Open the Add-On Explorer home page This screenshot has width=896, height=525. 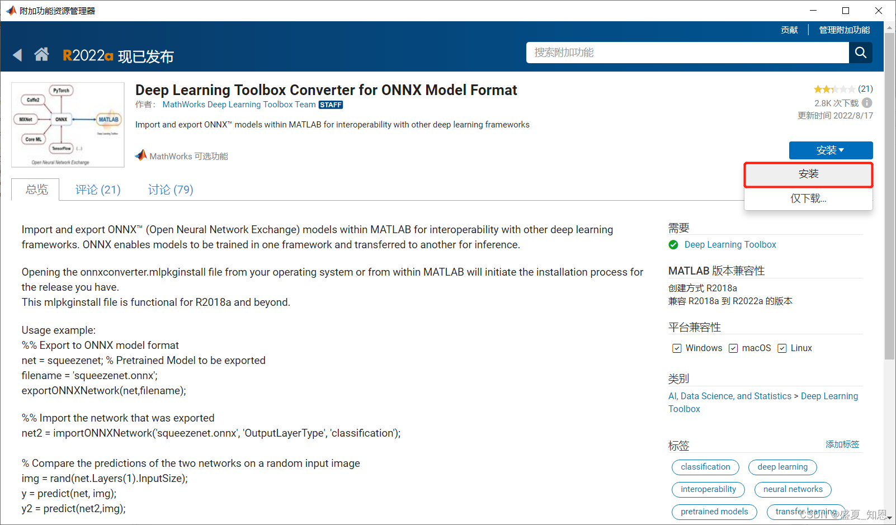[42, 54]
